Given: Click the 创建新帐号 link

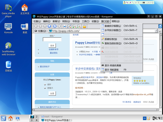Looking at the screenshot, I should click(x=53, y=49).
